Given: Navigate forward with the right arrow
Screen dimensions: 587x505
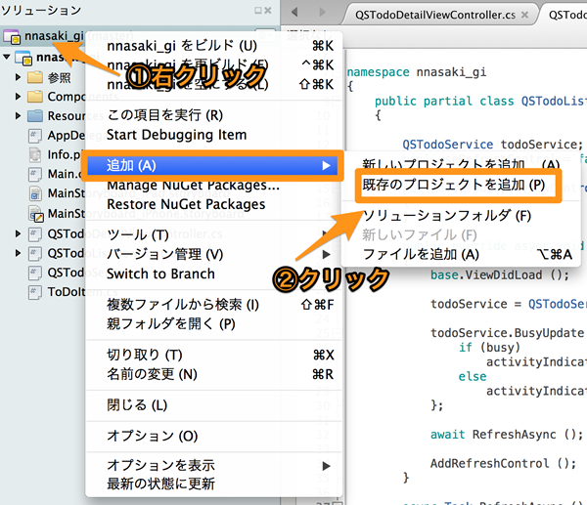Looking at the screenshot, I should (322, 13).
